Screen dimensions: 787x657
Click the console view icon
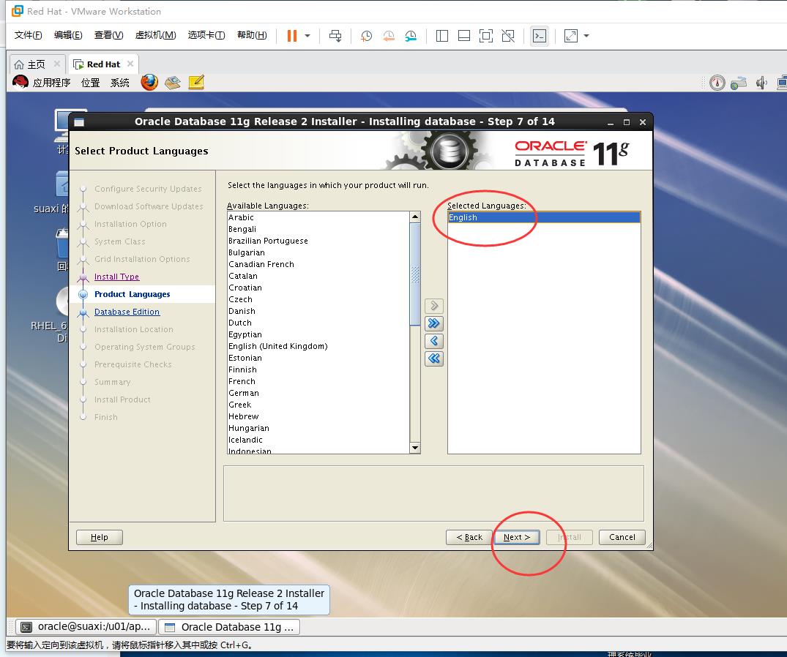[x=540, y=36]
